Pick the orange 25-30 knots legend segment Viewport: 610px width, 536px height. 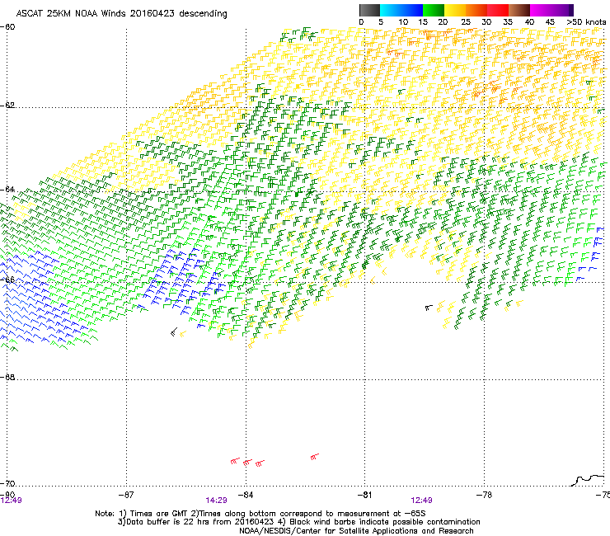click(476, 10)
